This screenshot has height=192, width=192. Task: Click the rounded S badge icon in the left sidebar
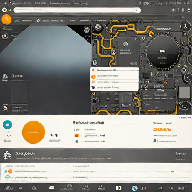5,108
